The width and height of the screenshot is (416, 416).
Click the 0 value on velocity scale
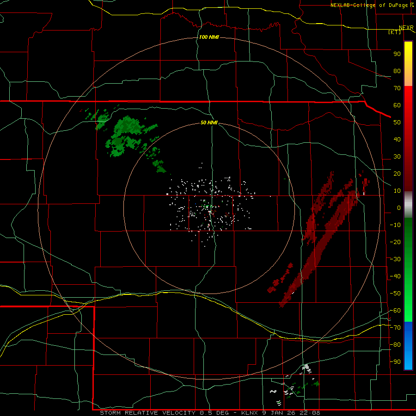[x=399, y=208]
